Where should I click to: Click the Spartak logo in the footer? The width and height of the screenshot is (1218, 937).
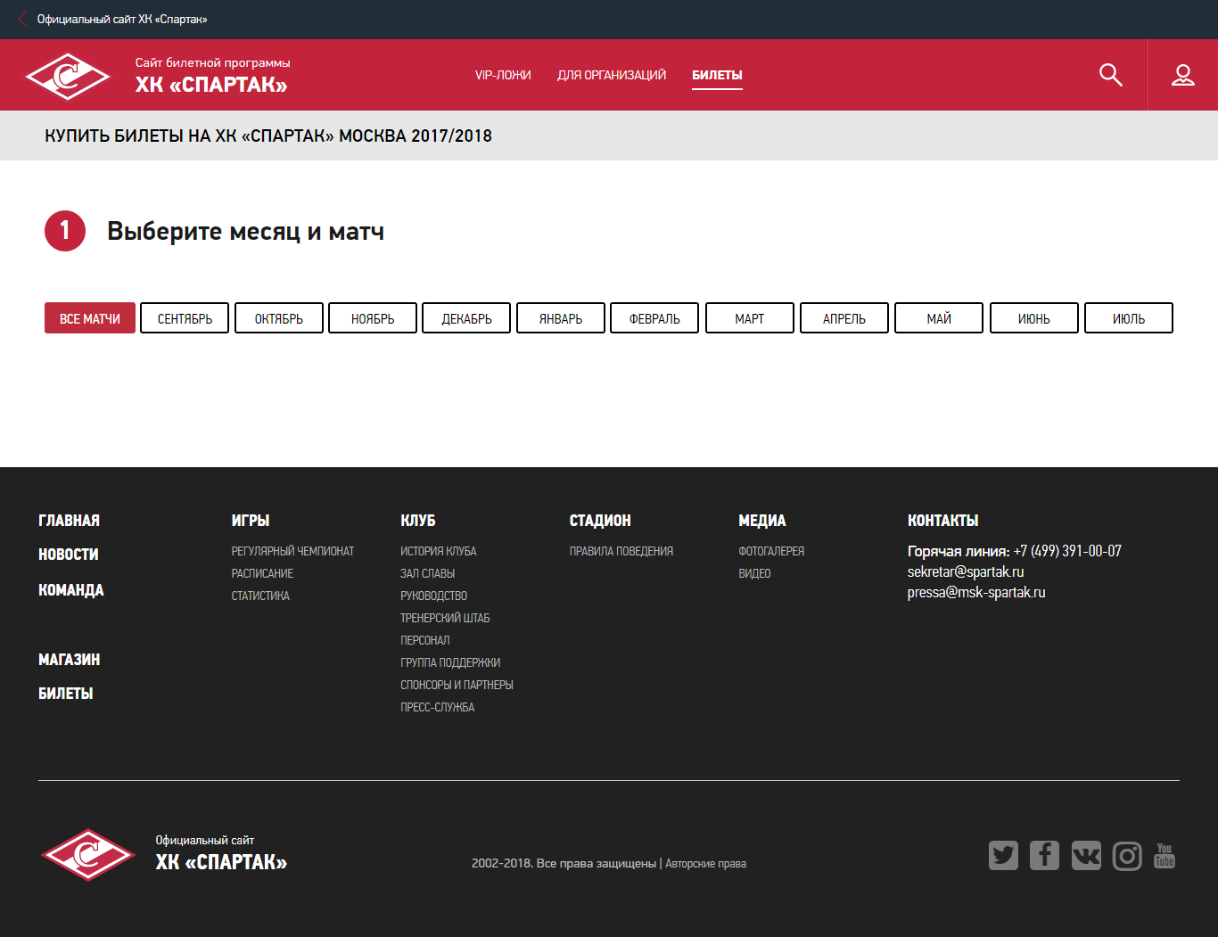[x=87, y=855]
